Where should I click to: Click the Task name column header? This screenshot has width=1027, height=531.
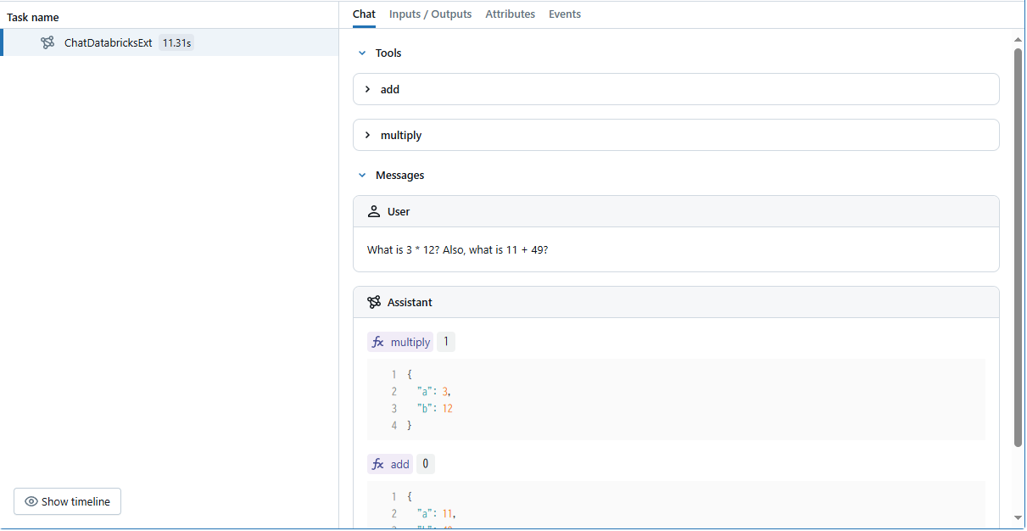[x=33, y=17]
